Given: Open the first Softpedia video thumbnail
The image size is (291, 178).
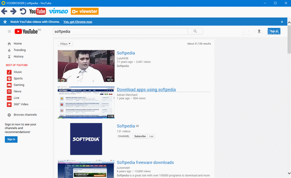Looking at the screenshot, I should 86,66.
